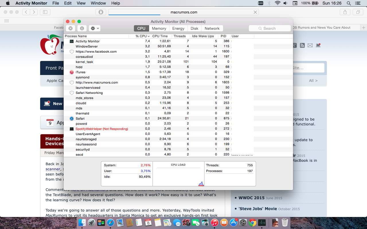Click the Safari address bar showing macrumors.com
Viewport: 367px width, 229px height.
[x=184, y=12]
